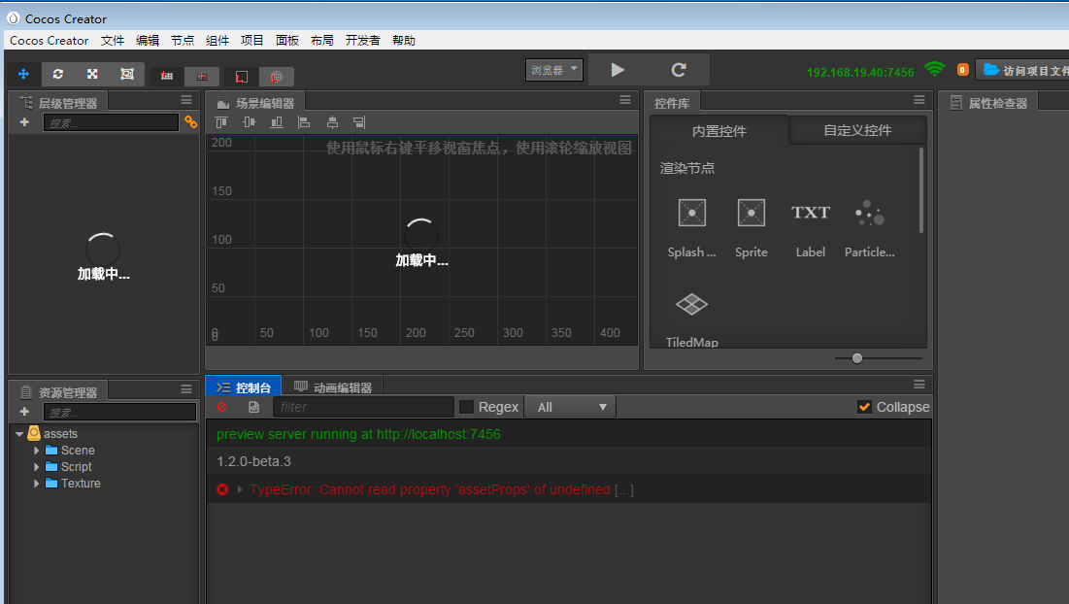Open the console log file
This screenshot has width=1069, height=604.
253,407
